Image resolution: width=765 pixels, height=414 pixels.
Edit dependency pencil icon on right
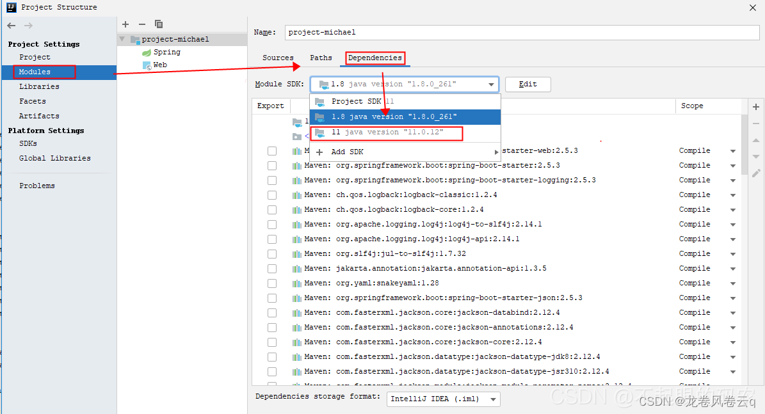coord(756,173)
